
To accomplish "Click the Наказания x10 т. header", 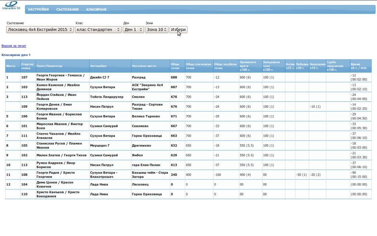I will pyautogui.click(x=317, y=66).
